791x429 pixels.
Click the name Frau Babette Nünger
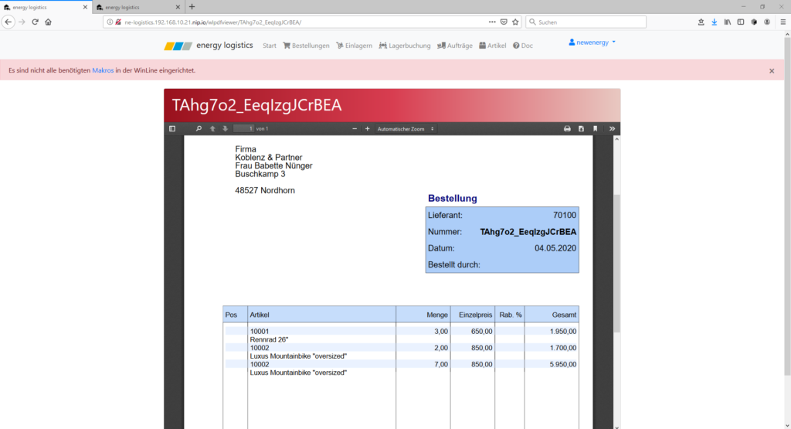(273, 165)
